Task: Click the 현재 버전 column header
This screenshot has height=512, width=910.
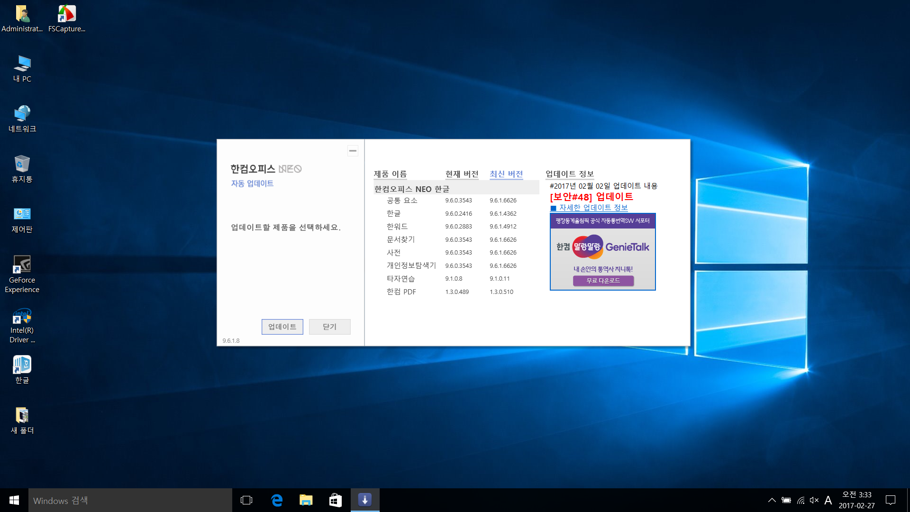Action: point(462,174)
